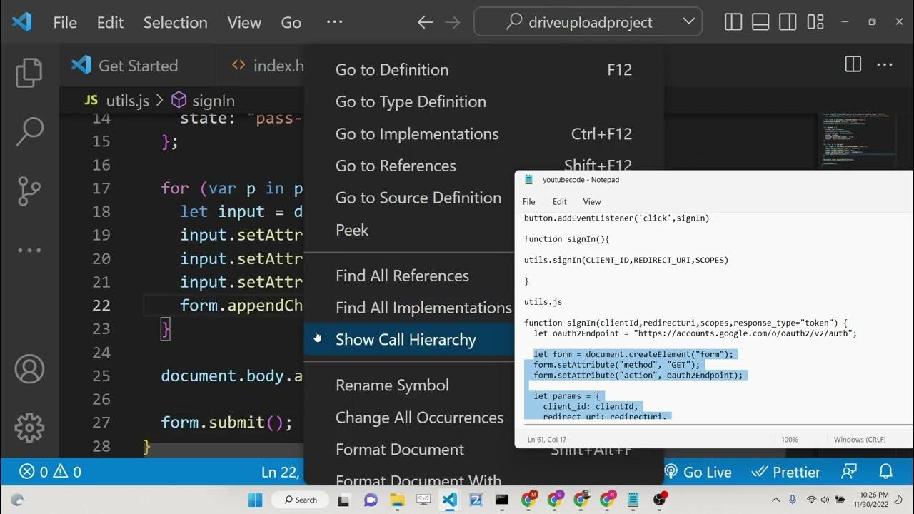
Task: Open the Customize Layout icon
Action: click(815, 22)
